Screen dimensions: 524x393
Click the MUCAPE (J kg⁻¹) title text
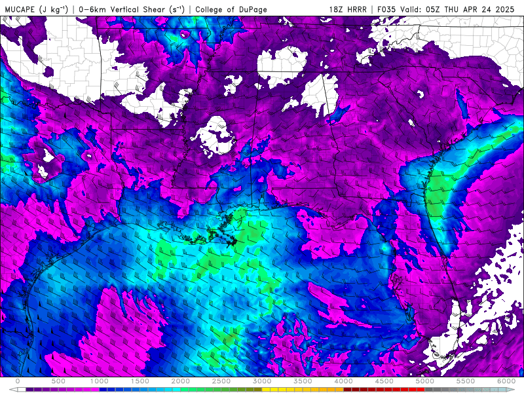coord(37,9)
